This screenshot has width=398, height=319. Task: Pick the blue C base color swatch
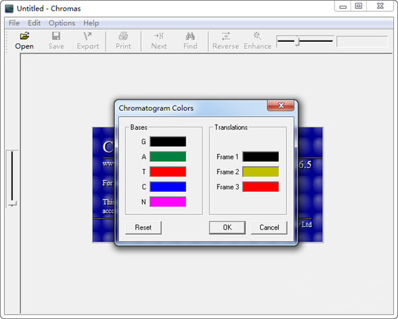[x=168, y=186]
